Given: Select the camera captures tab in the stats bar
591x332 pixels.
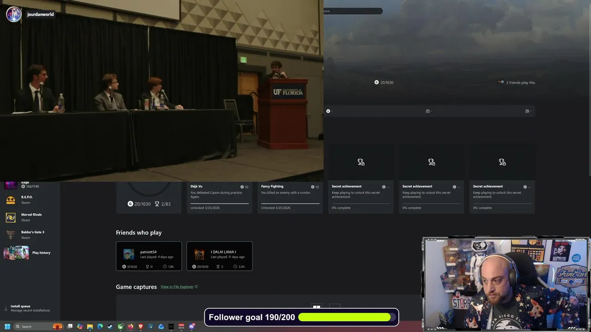Looking at the screenshot, I should coord(428,111).
